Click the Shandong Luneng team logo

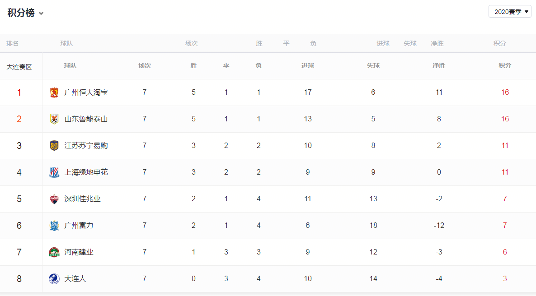54,119
